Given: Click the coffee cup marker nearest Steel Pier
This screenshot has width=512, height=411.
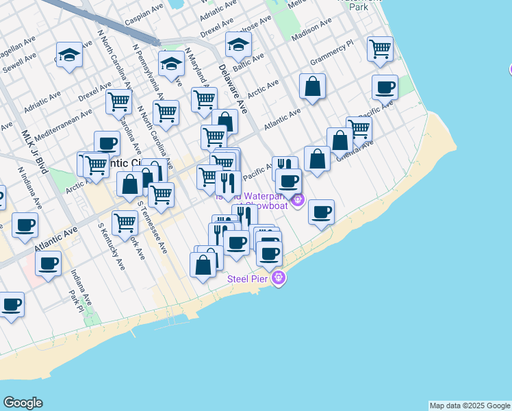Looking at the screenshot, I should tap(270, 253).
